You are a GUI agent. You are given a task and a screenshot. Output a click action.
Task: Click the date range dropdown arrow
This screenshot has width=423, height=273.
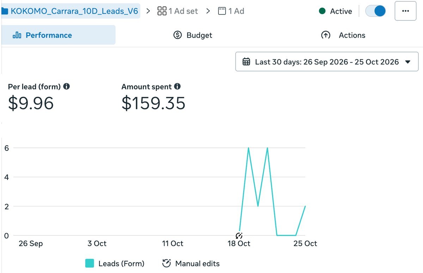click(x=408, y=62)
